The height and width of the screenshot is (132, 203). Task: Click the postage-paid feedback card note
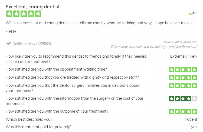[154, 47]
